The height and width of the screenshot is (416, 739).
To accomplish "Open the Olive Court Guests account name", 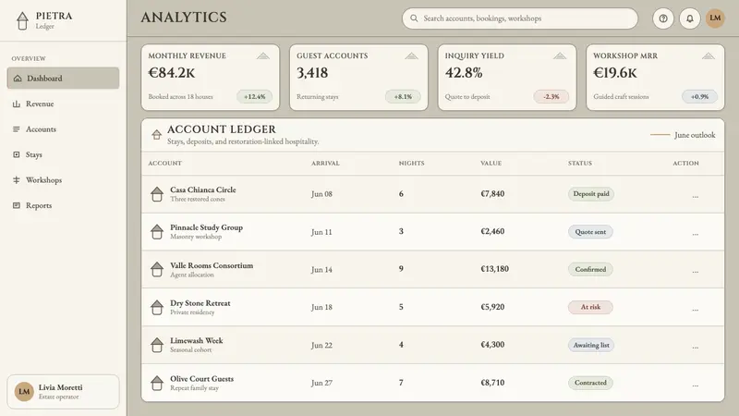I will tap(201, 379).
